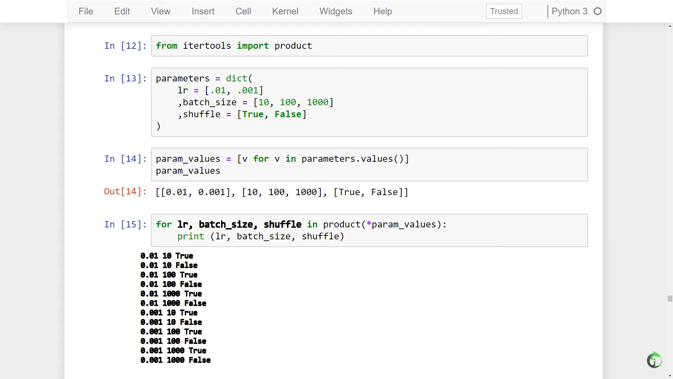Click the Trusted notebook button

pyautogui.click(x=504, y=11)
